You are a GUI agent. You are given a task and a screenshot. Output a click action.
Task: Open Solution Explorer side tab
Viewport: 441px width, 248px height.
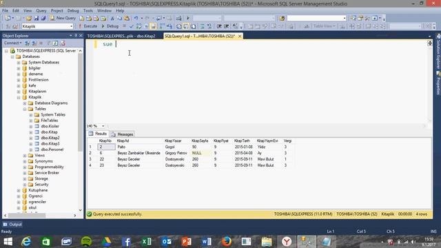pos(438,52)
